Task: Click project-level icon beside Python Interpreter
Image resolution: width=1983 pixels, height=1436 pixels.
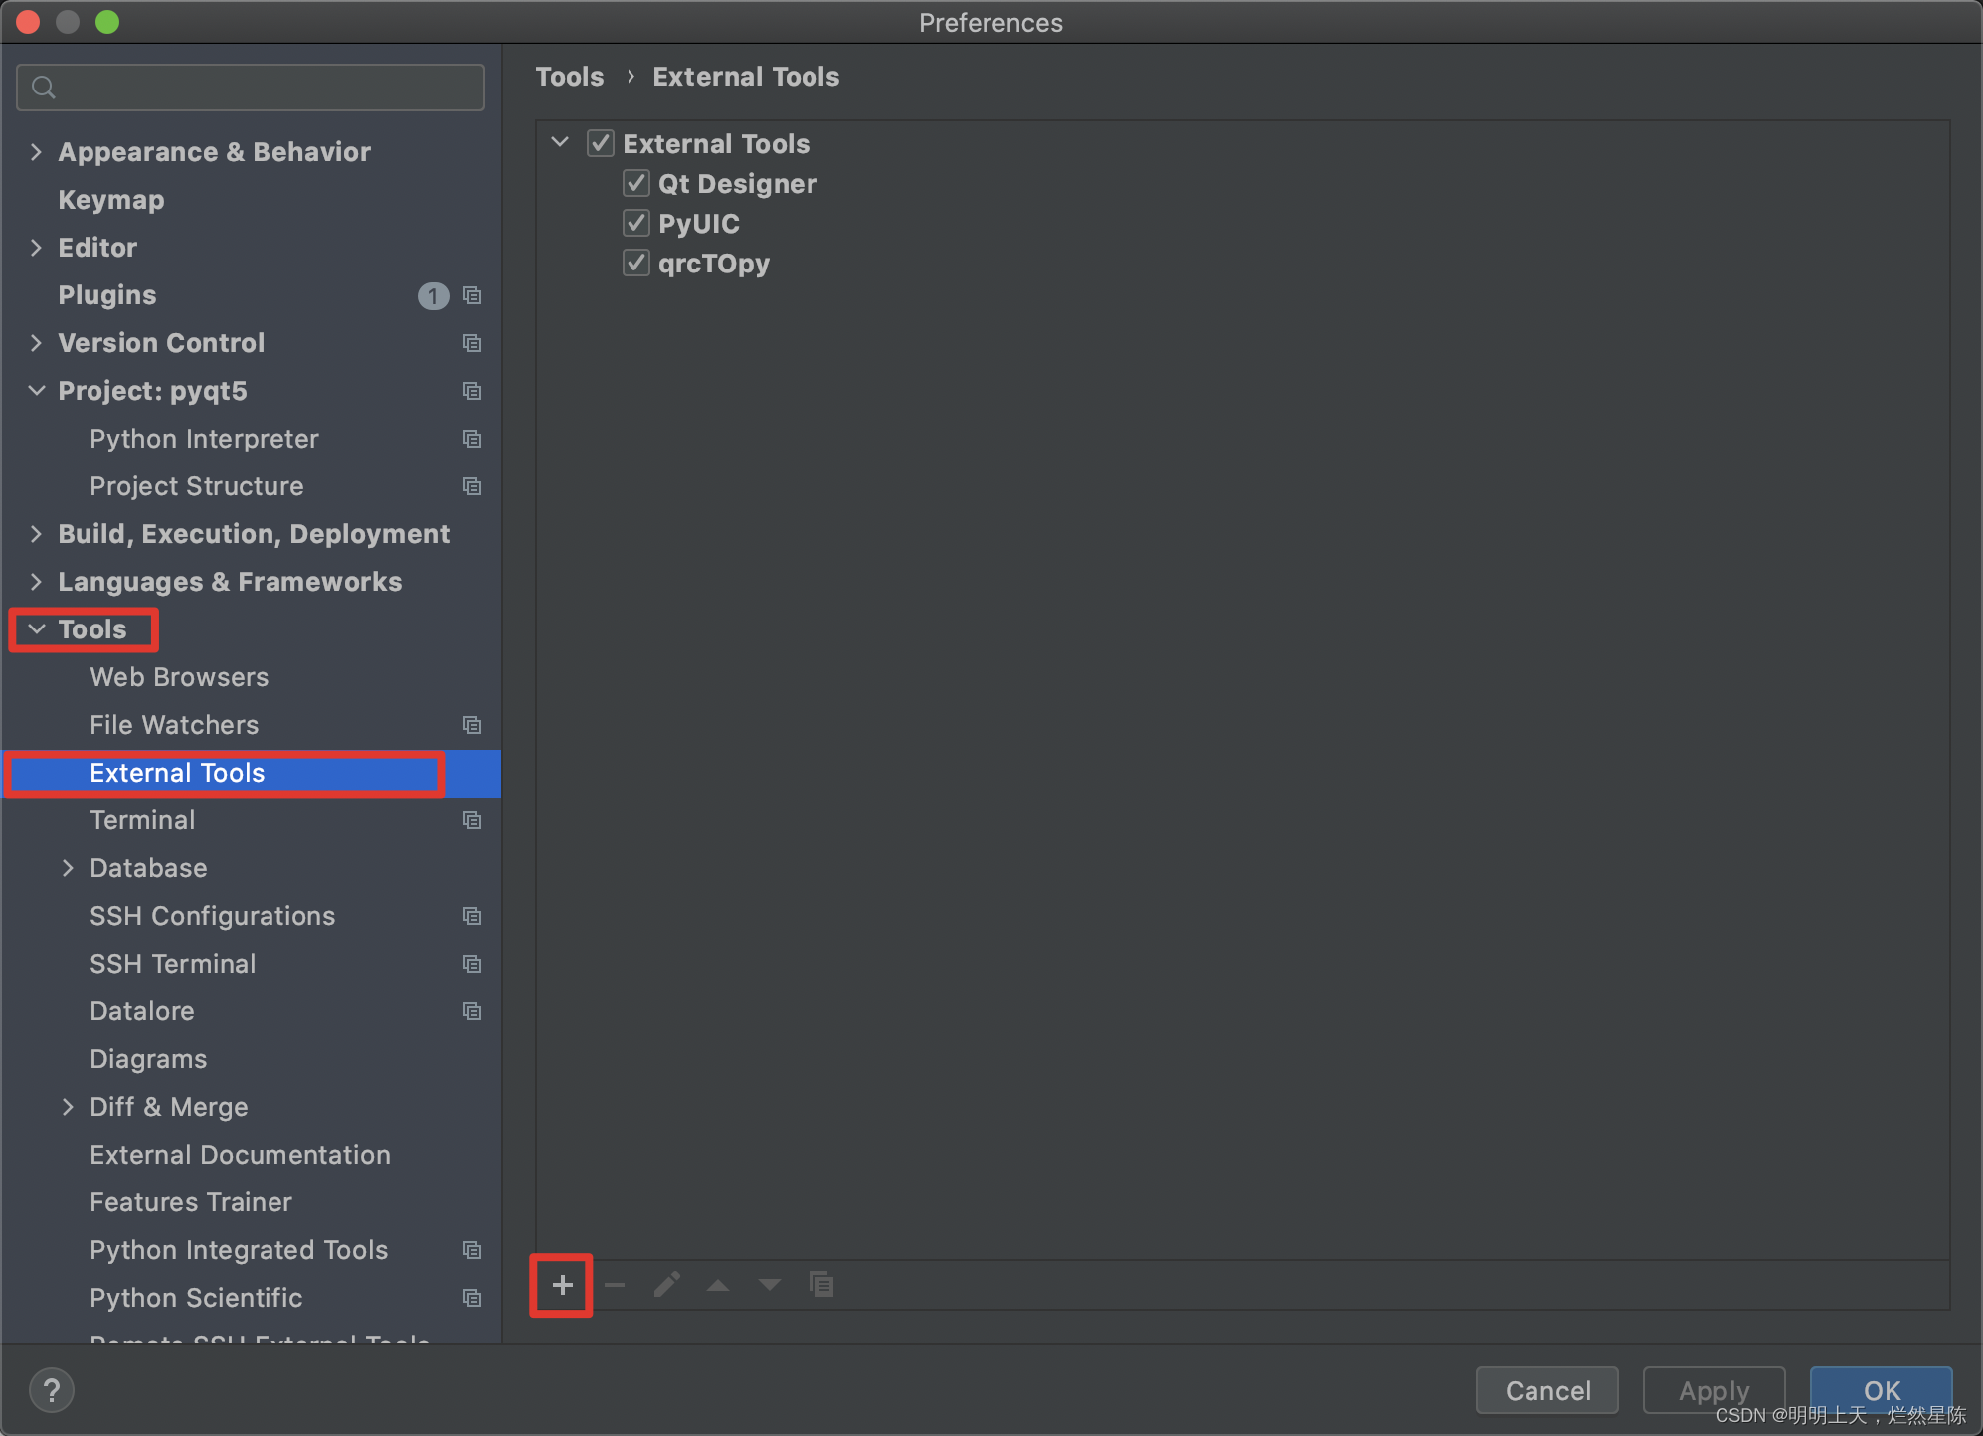Action: tap(472, 439)
